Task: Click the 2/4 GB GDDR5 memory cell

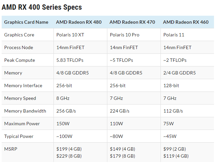Action: tap(180, 73)
